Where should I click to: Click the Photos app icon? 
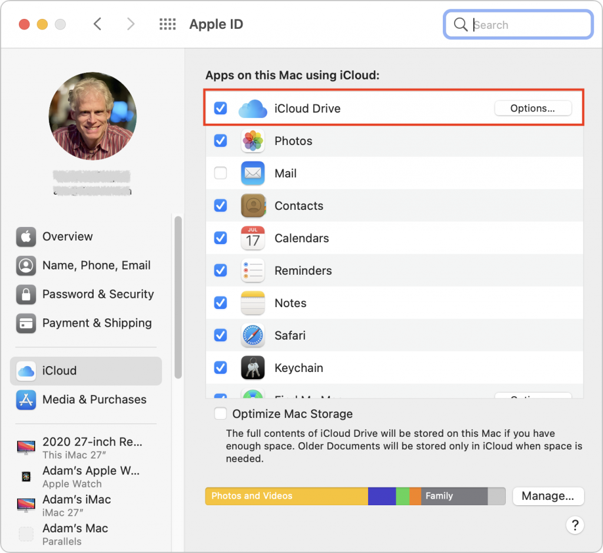253,141
